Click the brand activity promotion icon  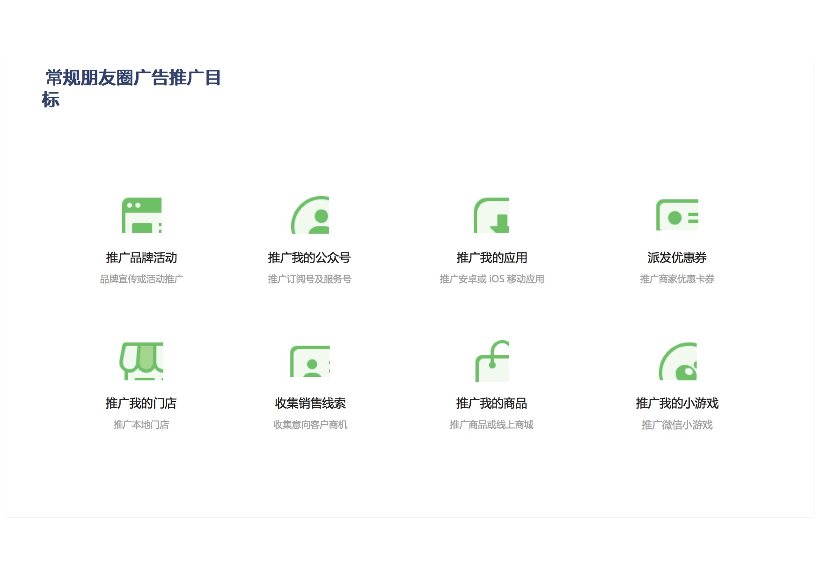[141, 215]
